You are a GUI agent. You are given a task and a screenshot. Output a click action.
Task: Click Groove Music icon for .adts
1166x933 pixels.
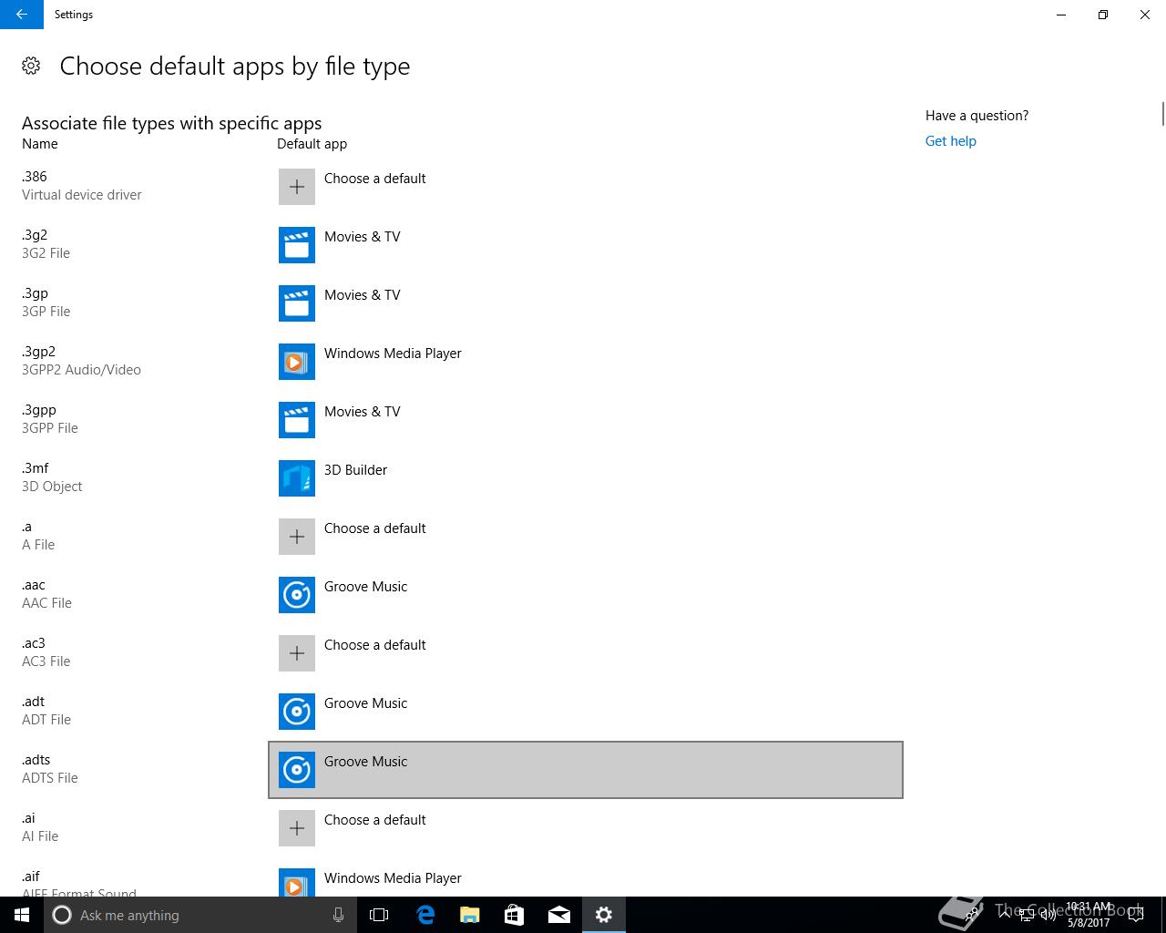297,770
